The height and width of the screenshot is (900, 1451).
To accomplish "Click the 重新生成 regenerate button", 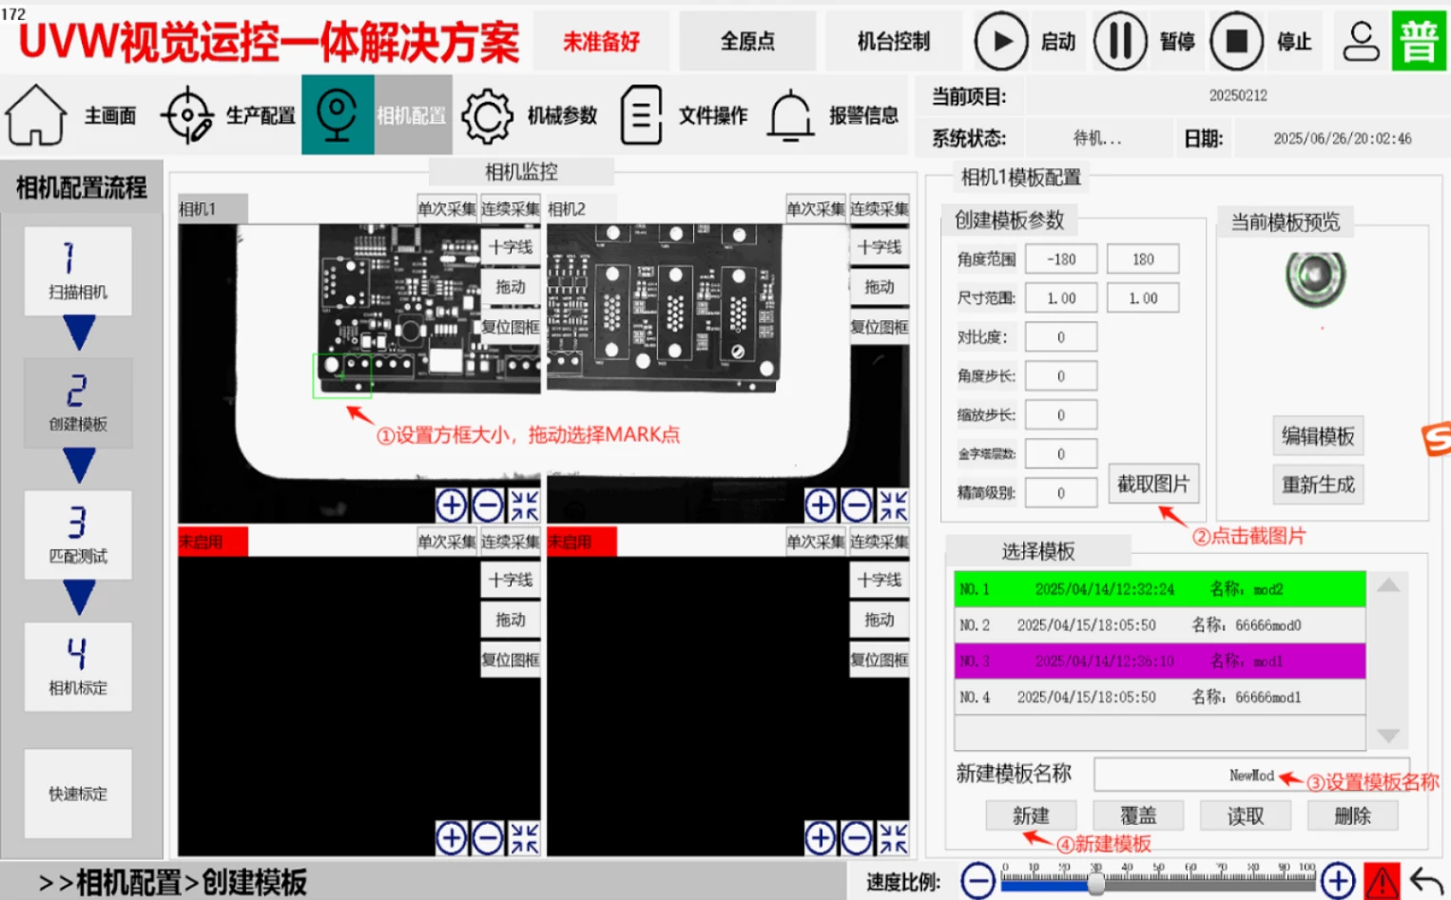I will click(1318, 485).
